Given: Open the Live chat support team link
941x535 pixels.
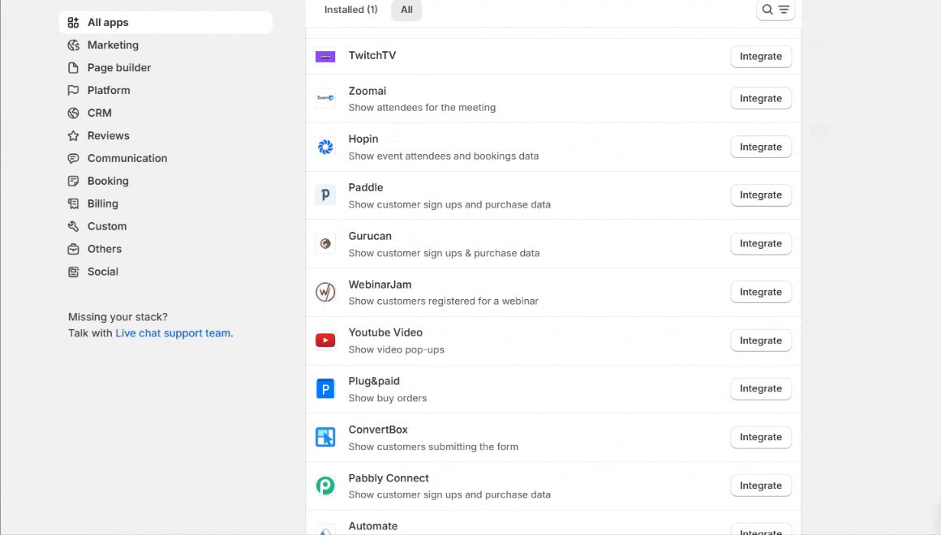Looking at the screenshot, I should [173, 333].
